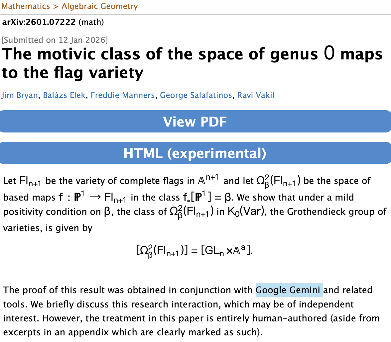The width and height of the screenshot is (391, 342).
Task: Click the highlighted Google Gemini text
Action: click(289, 290)
